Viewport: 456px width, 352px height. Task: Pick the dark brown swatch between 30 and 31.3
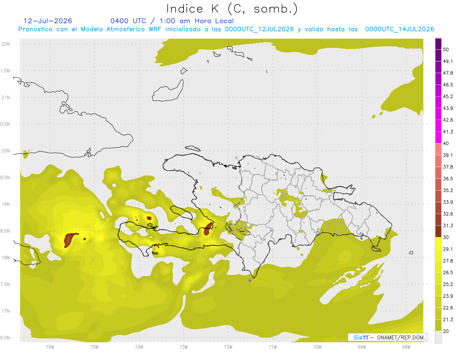click(x=439, y=231)
